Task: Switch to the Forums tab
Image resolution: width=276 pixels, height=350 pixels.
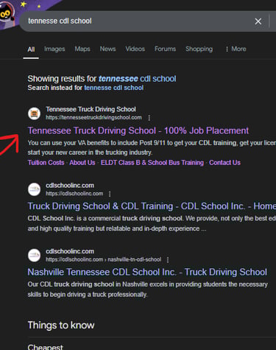Action: pos(165,49)
